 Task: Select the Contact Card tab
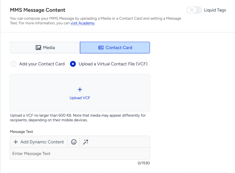pos(115,47)
